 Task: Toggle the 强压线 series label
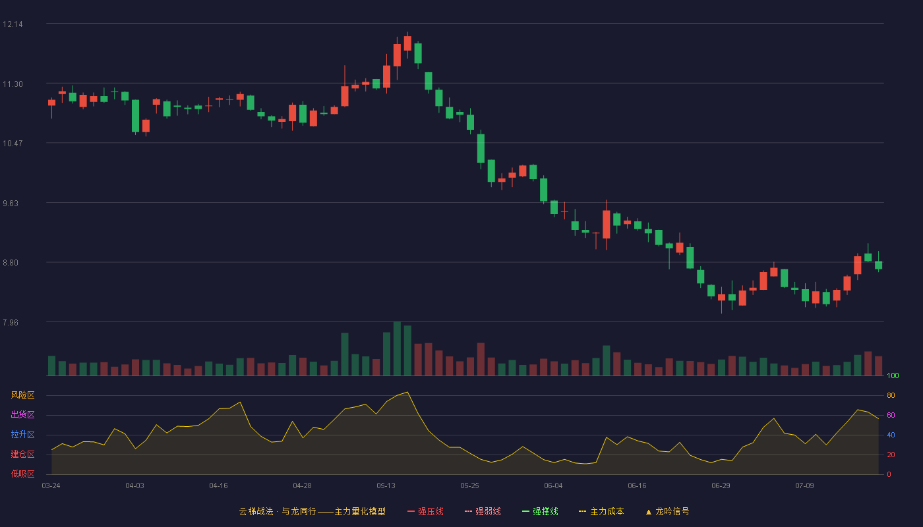coord(431,511)
